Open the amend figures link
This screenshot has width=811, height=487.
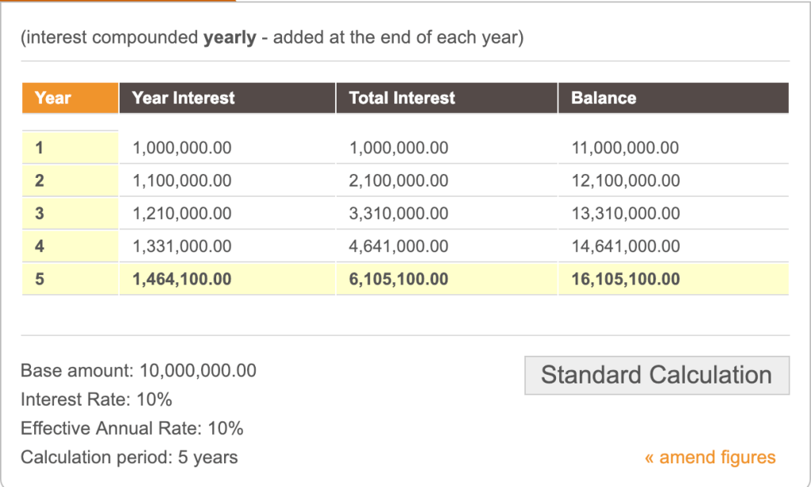(x=710, y=457)
